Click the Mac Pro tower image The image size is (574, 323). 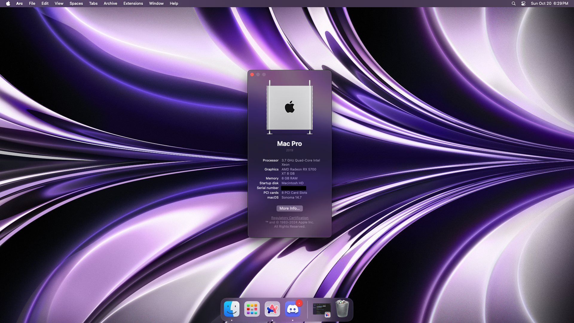pos(289,107)
